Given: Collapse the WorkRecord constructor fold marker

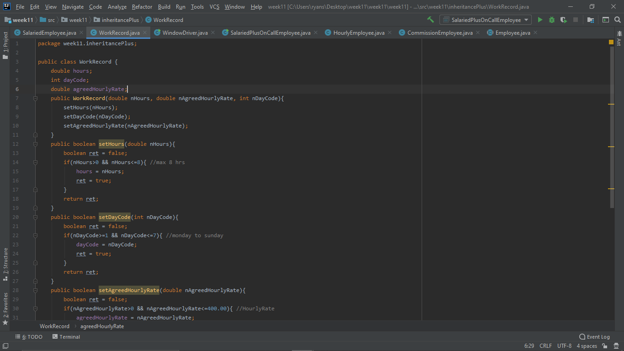Looking at the screenshot, I should pos(35,98).
